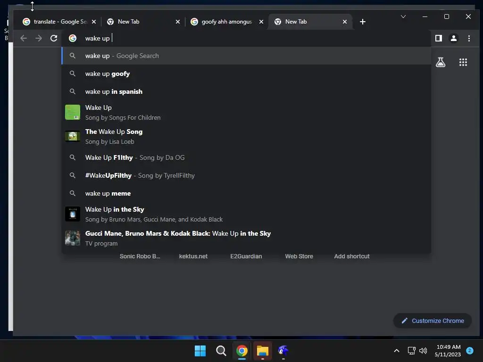Open the Sonic Robo B... shortcut

(140, 256)
